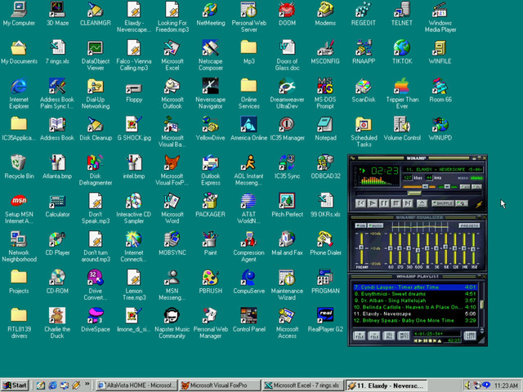Launch RealPlayer G2 from the desktop
Image resolution: width=523 pixels, height=392 pixels.
pyautogui.click(x=325, y=315)
